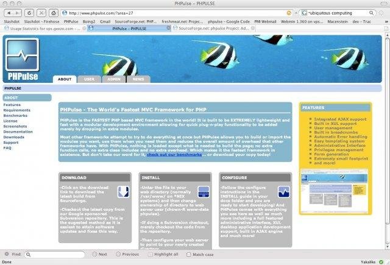Screen dimensions: 390x265
Task: Open the Gmail bookmark
Action: 105,22
